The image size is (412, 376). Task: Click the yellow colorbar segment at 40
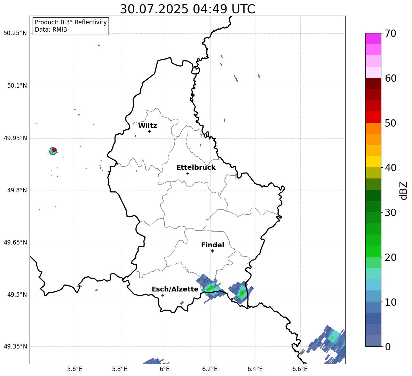pyautogui.click(x=373, y=162)
